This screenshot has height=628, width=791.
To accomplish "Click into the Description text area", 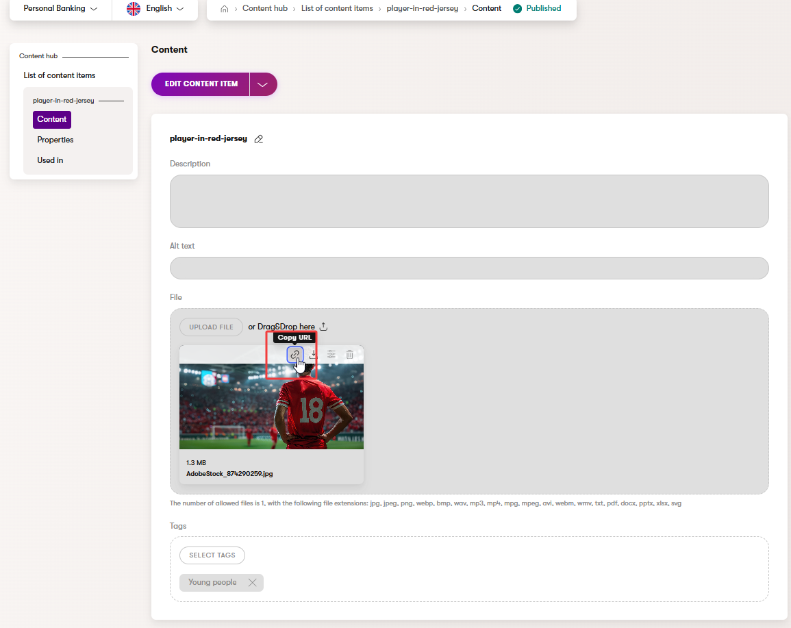I will point(469,201).
